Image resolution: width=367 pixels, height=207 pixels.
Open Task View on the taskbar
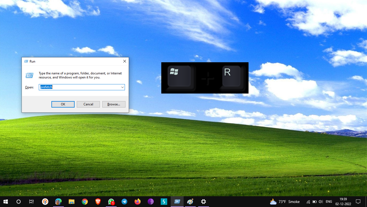pos(32,202)
